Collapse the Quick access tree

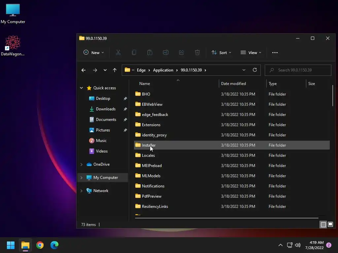click(81, 88)
